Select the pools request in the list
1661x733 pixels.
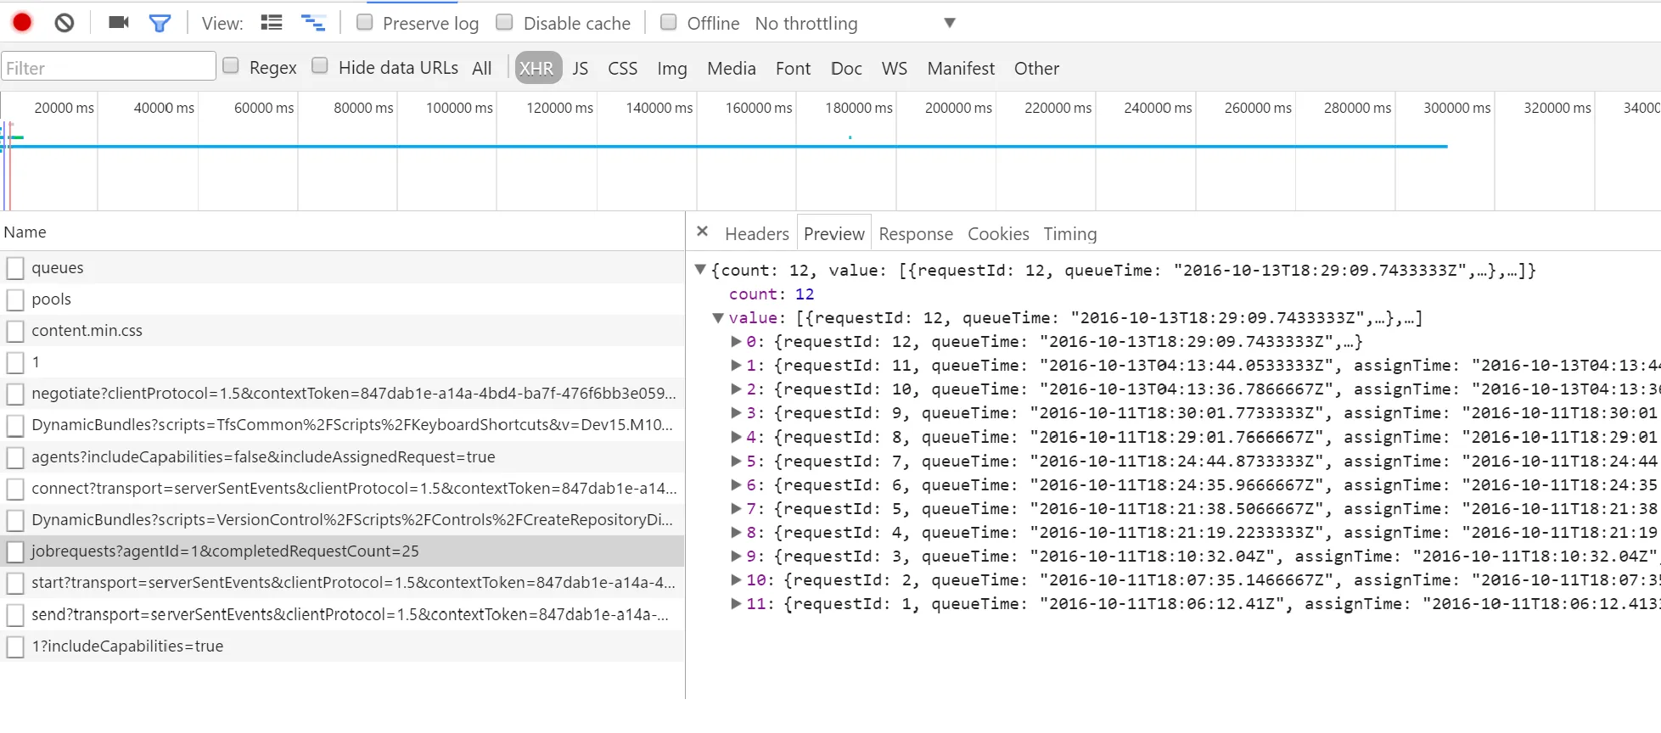click(52, 299)
